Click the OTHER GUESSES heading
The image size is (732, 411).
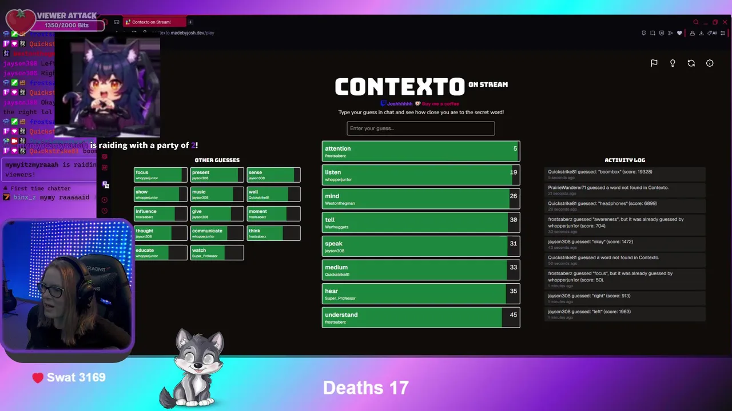[217, 160]
